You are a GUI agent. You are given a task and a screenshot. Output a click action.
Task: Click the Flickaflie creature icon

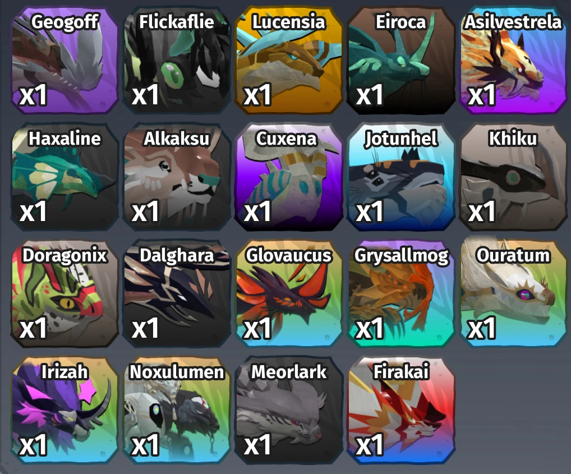click(177, 60)
